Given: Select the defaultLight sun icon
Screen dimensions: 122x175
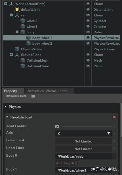Looking at the screenshot, I should coord(17,10).
